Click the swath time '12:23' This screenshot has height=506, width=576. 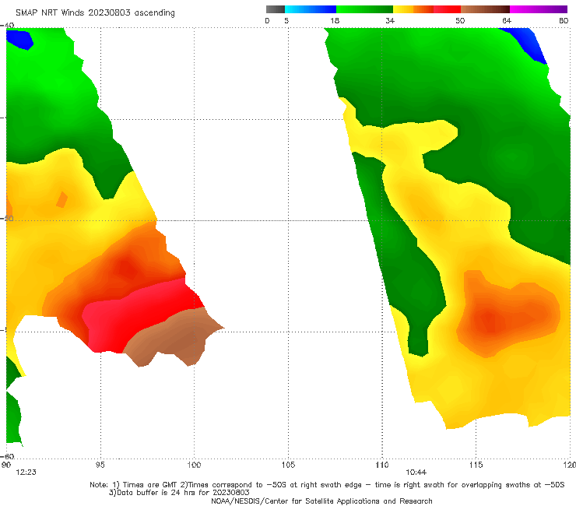coord(26,473)
